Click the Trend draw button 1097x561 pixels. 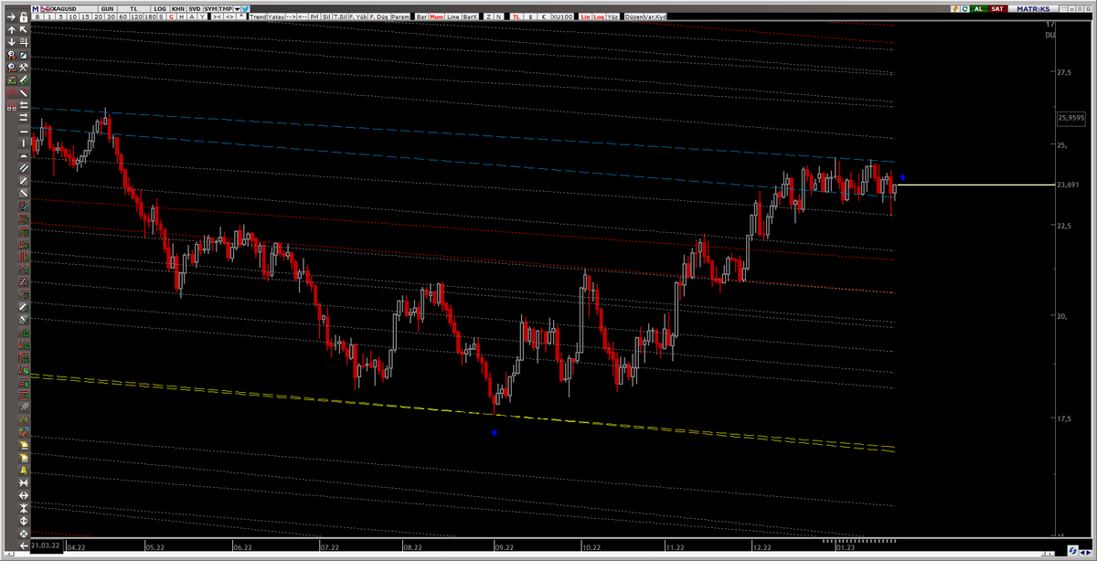point(258,16)
